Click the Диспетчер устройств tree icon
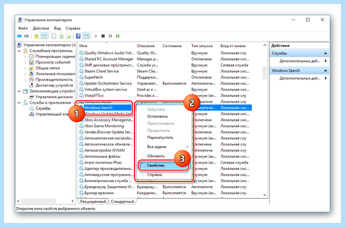The width and height of the screenshot is (345, 227). (32, 85)
